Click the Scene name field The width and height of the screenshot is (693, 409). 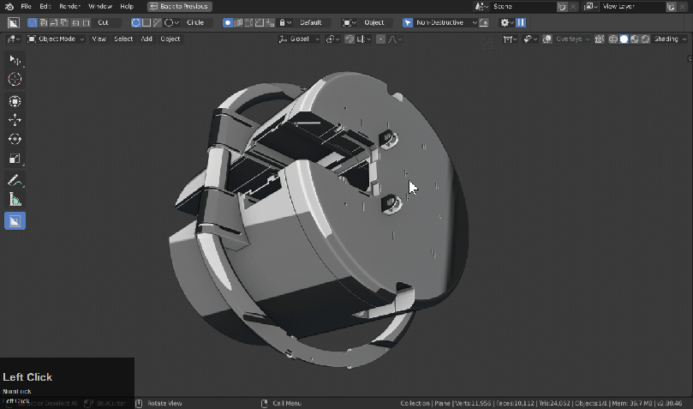click(523, 6)
